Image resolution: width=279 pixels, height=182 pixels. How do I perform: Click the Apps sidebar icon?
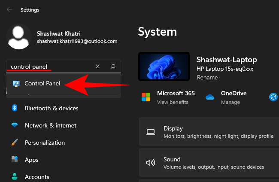pos(15,160)
